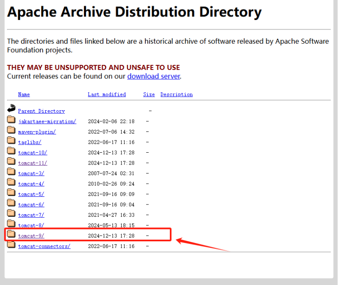Click the folder icon beside tomcat-connectors/
Viewport: 338px width, 285px height.
coord(11,244)
